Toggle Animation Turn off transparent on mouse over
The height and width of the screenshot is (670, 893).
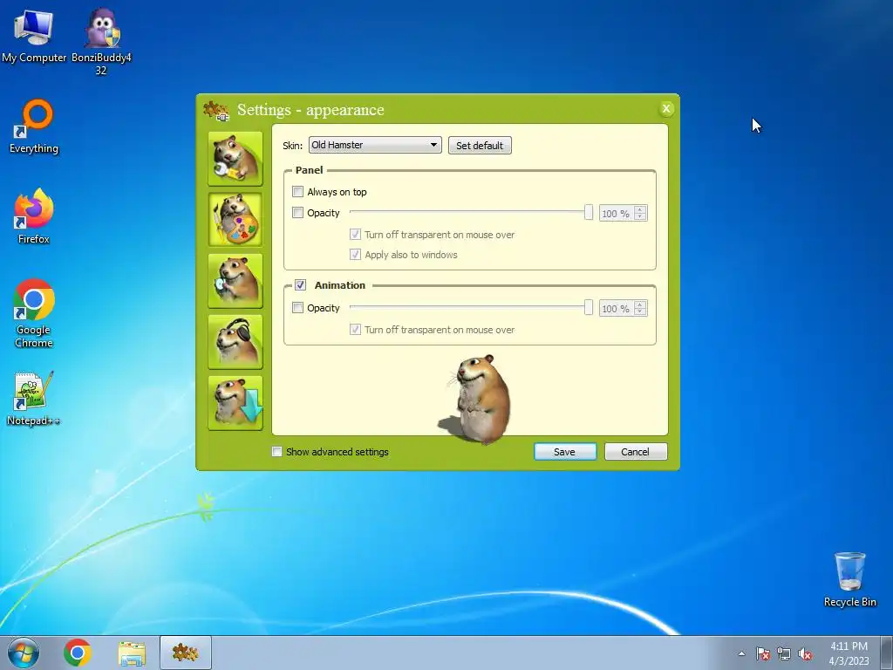coord(356,329)
